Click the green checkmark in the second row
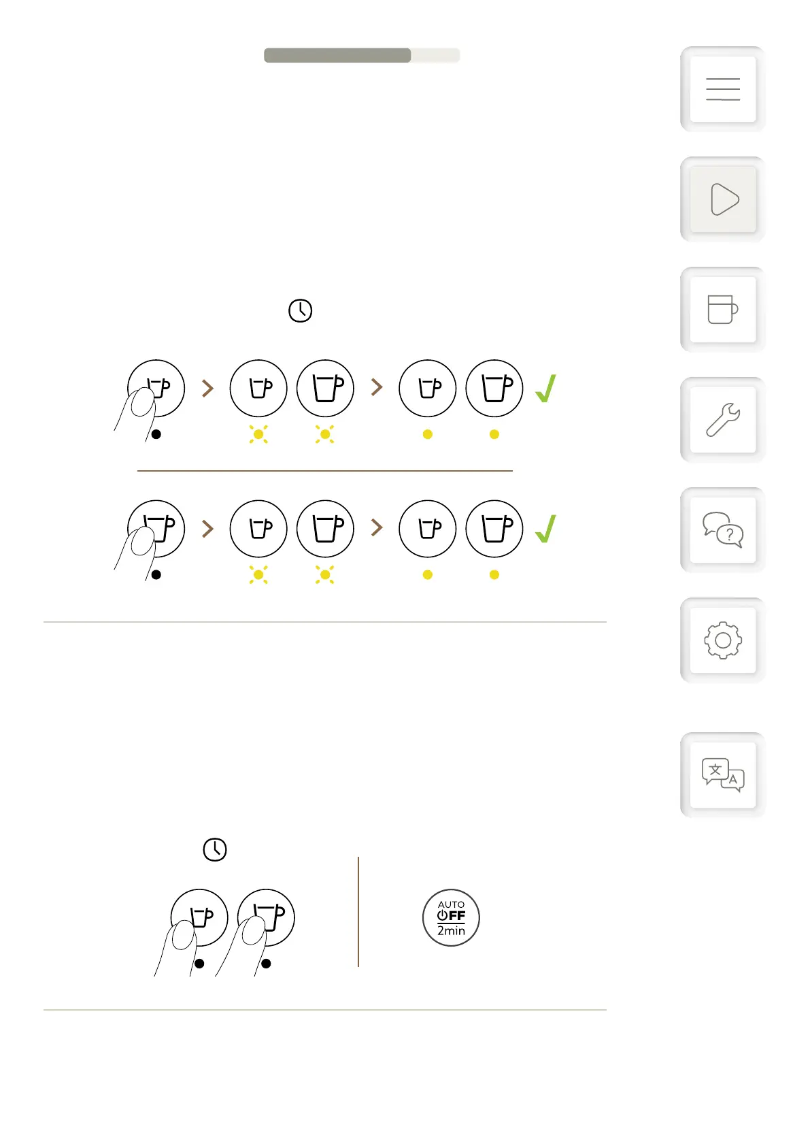Screen dimensions: 810x1146 [x=545, y=528]
